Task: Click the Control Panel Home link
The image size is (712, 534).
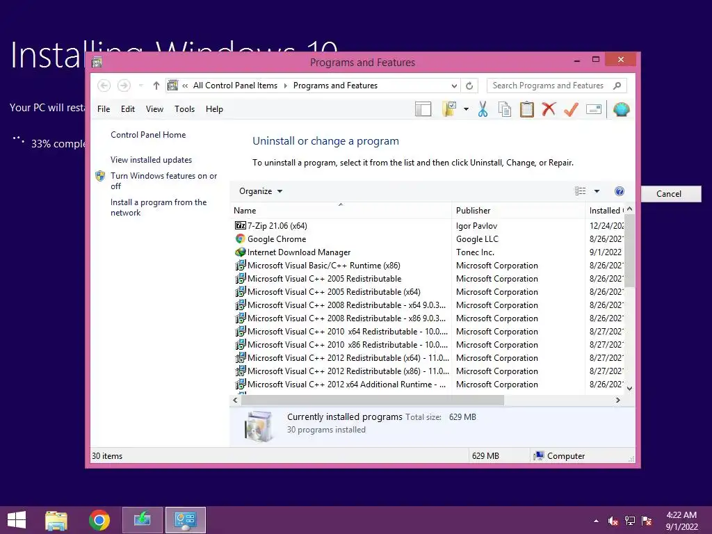Action: [148, 135]
